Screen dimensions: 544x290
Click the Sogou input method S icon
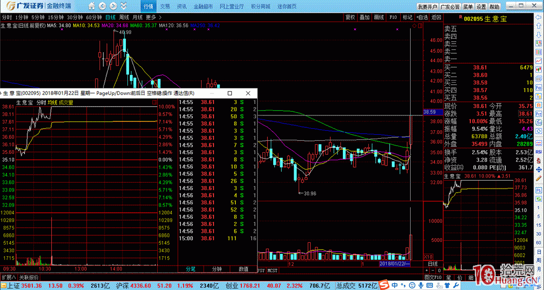click(x=384, y=285)
